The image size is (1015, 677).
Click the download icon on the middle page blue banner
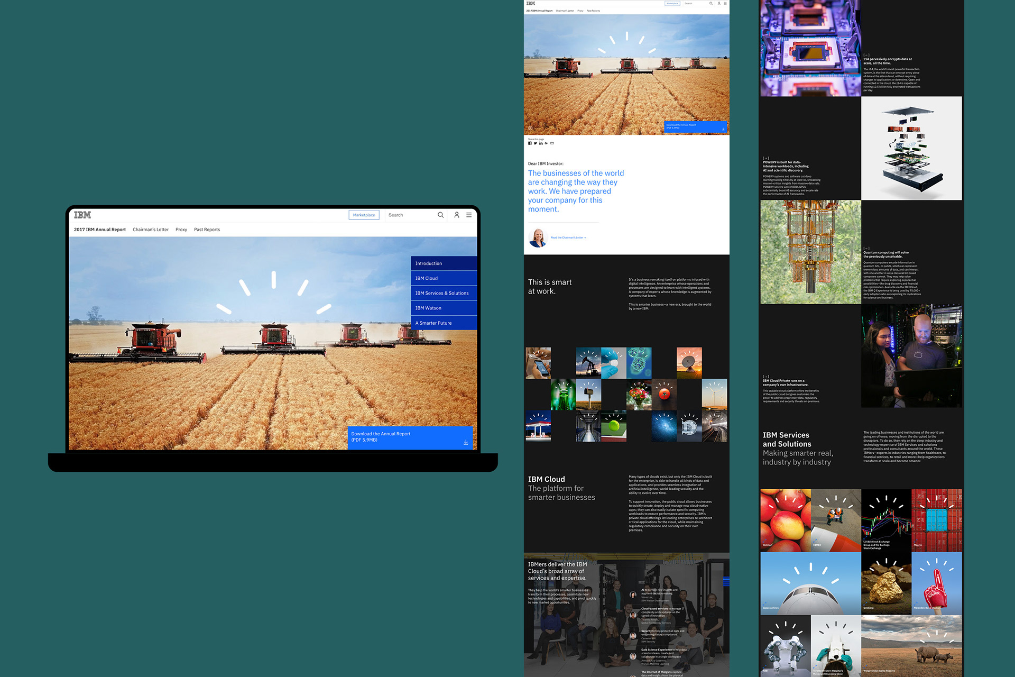pyautogui.click(x=723, y=129)
